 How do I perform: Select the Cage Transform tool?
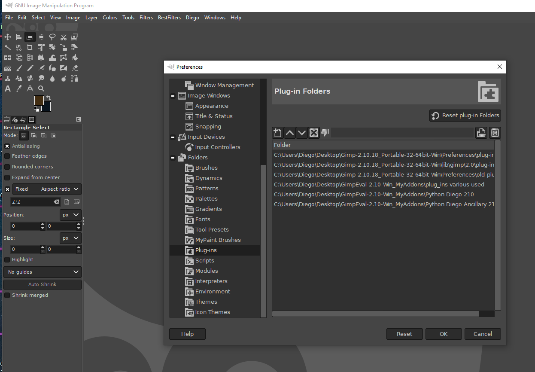click(64, 58)
